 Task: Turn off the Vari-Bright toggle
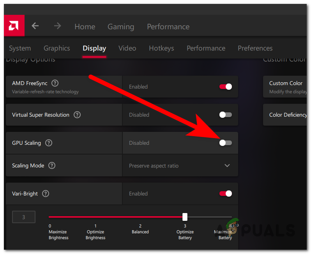pos(226,194)
